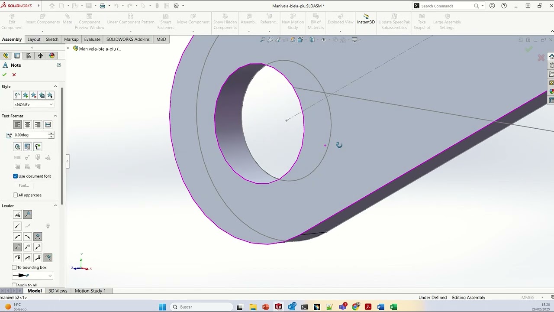
Task: Collapse the Style section
Action: 55,87
